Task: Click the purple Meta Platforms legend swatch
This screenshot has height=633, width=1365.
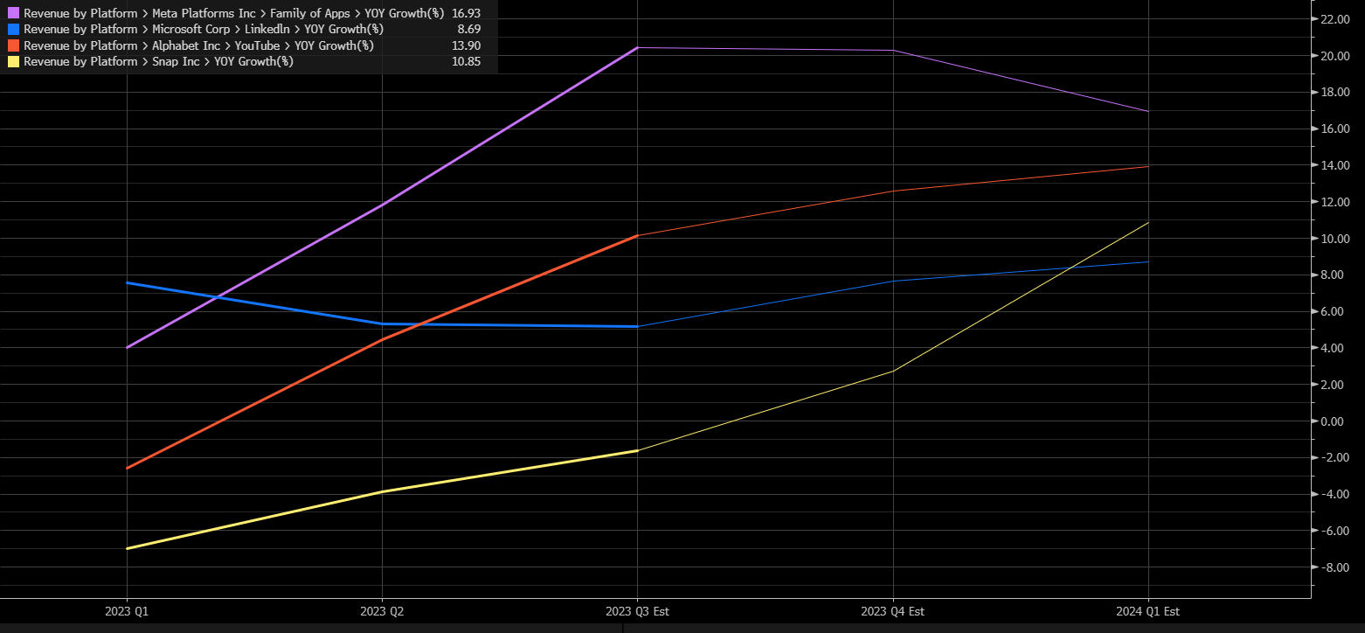Action: (x=13, y=13)
